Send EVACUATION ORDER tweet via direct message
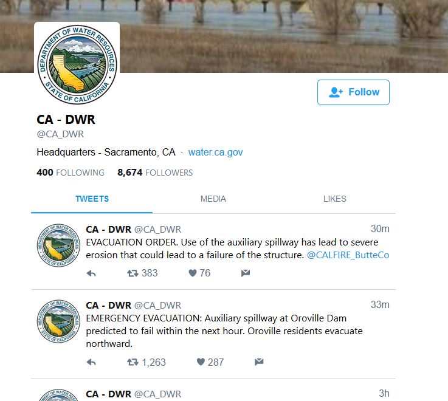 point(246,273)
